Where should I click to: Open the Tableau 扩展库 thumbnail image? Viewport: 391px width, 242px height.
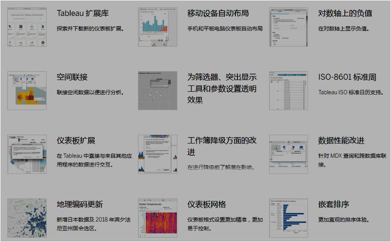27,27
